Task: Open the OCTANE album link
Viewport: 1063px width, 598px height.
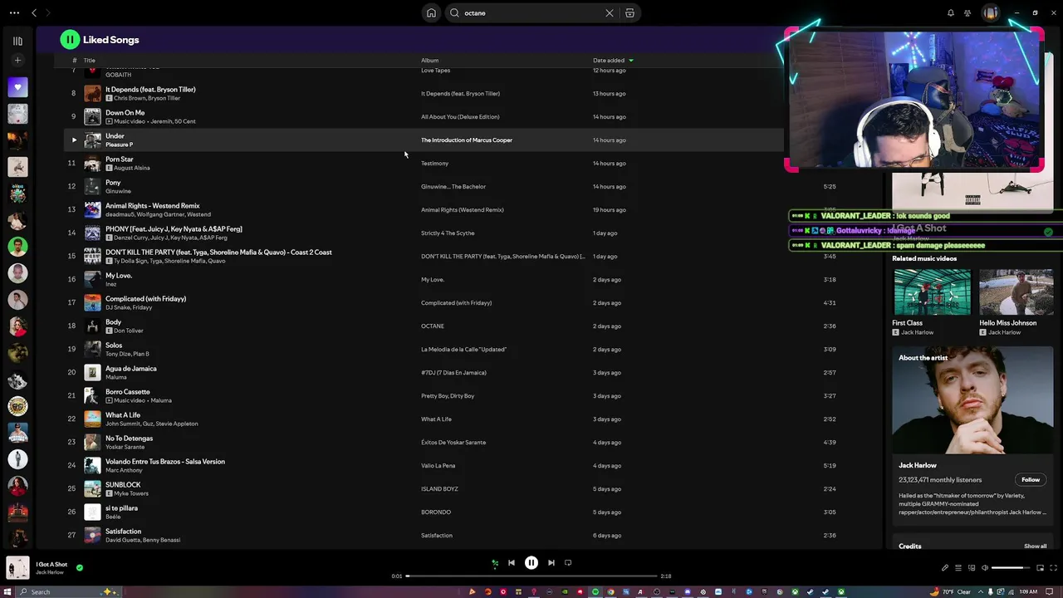Action: pos(433,326)
